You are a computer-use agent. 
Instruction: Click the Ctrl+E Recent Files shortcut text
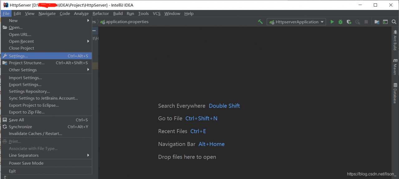pos(198,131)
